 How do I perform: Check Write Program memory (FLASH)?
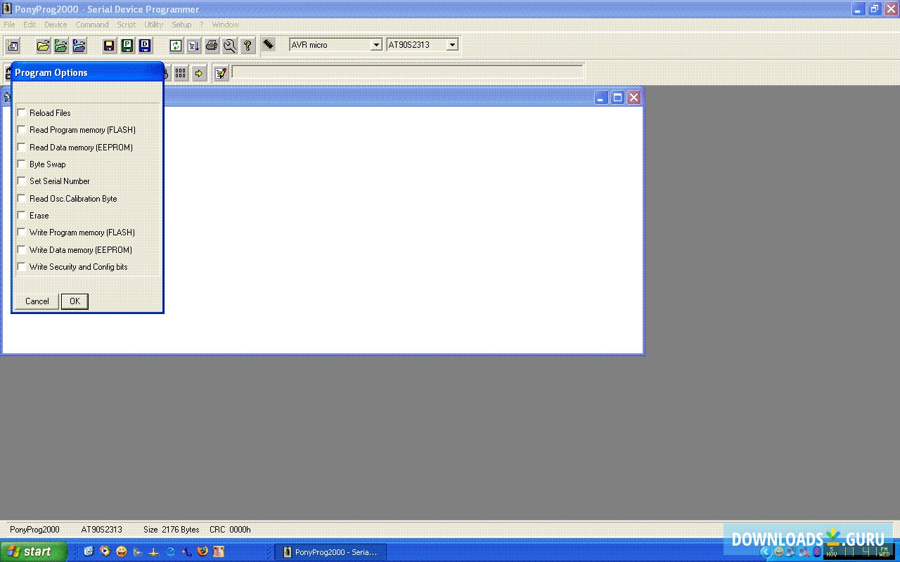(21, 233)
